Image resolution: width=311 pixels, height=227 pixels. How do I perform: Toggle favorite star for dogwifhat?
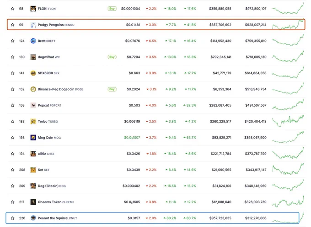tap(13, 57)
